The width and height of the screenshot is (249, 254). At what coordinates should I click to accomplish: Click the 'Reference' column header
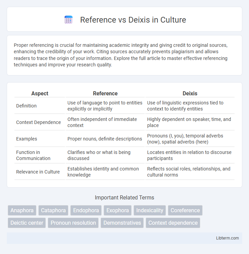pos(105,93)
